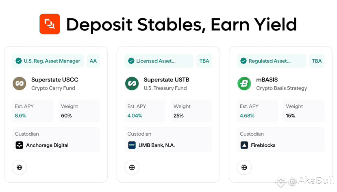Click the UMB Bank custodian logo
Screen dimensions: 337x192
coord(132,145)
